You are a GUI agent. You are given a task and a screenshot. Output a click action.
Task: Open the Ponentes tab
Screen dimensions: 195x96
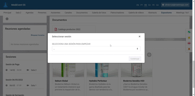point(42,13)
